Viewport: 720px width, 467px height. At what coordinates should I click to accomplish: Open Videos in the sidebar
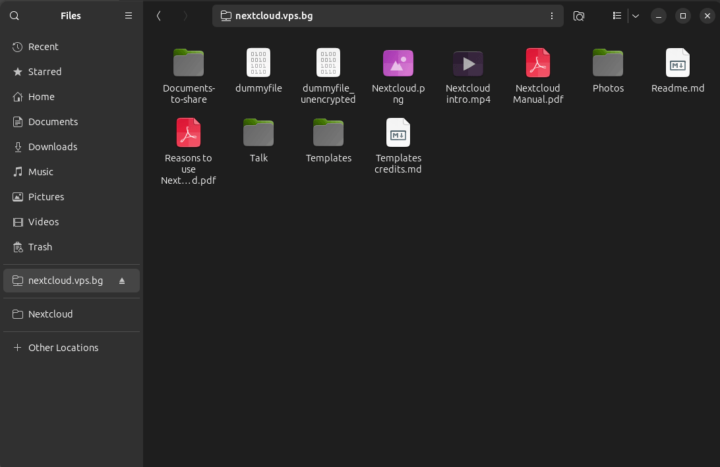point(71,221)
